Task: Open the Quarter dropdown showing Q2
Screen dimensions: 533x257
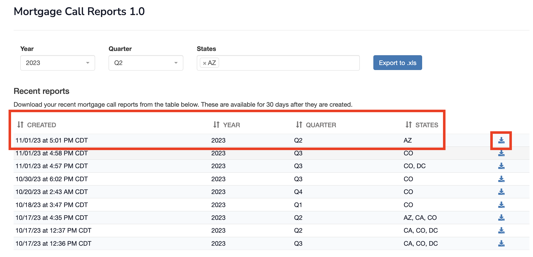Action: pyautogui.click(x=146, y=63)
